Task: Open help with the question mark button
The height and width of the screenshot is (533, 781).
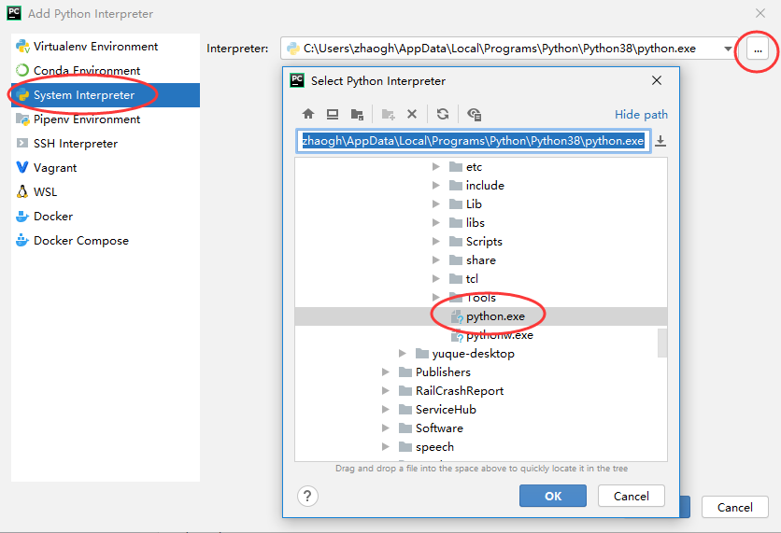Action: [x=307, y=497]
